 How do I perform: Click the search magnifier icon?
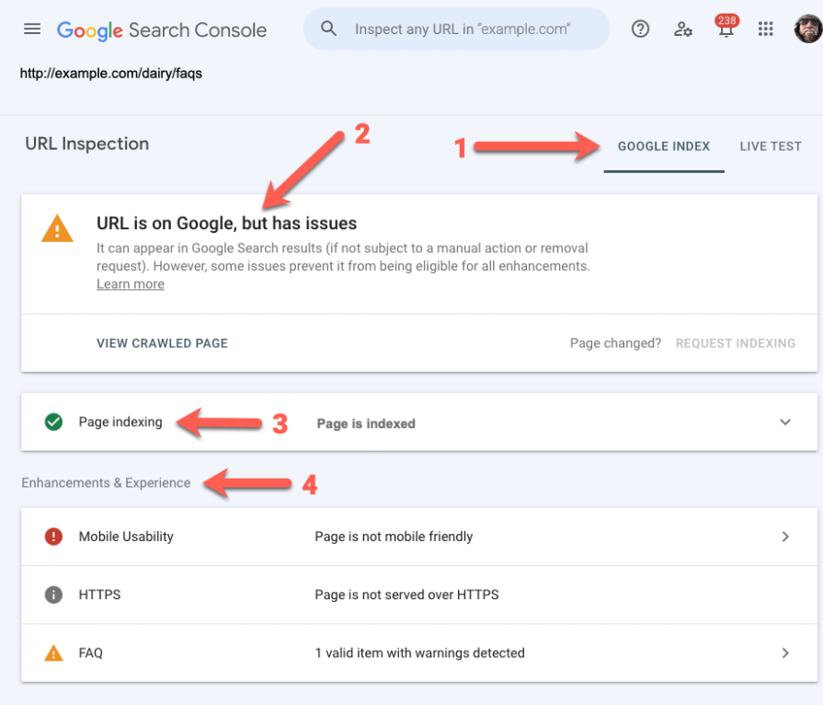(328, 29)
